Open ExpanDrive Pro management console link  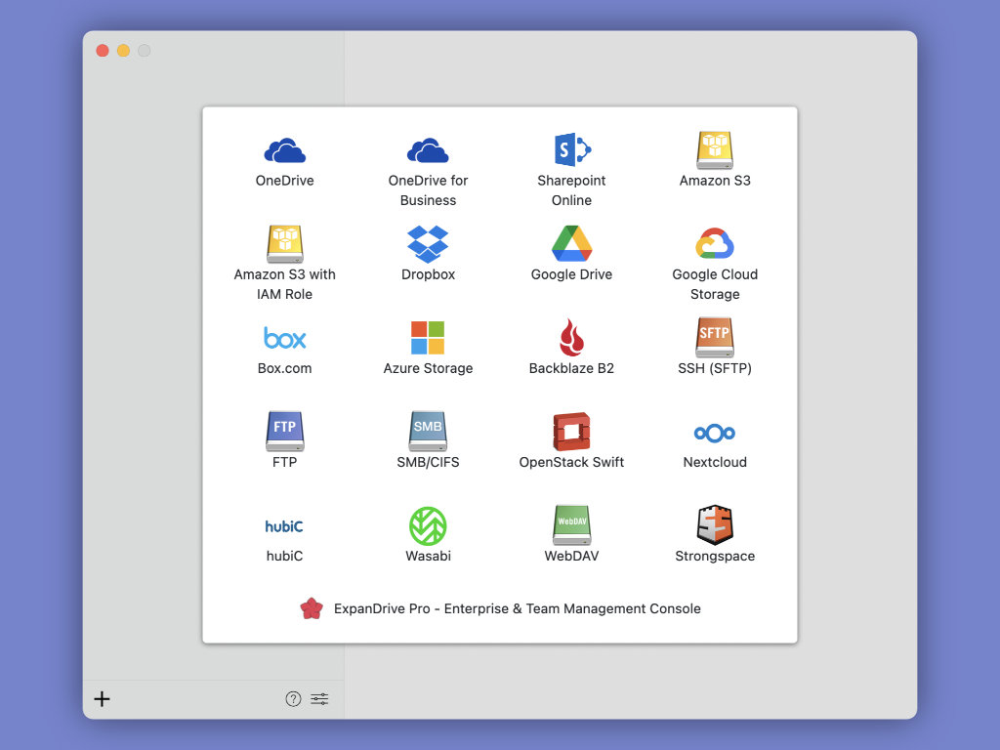(x=516, y=608)
